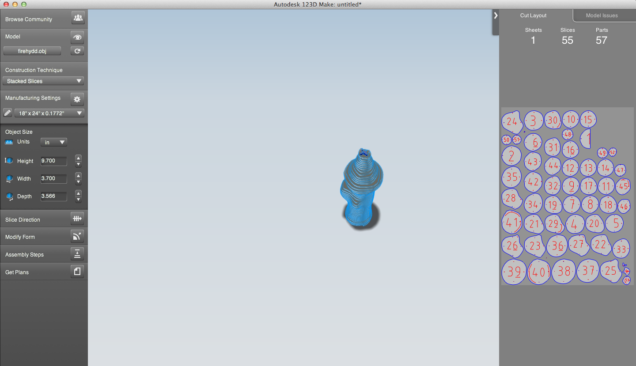636x366 pixels.
Task: Click the firehydd.obj file button
Action: pyautogui.click(x=32, y=51)
